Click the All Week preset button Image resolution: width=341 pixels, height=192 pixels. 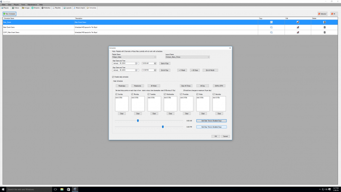point(154,86)
